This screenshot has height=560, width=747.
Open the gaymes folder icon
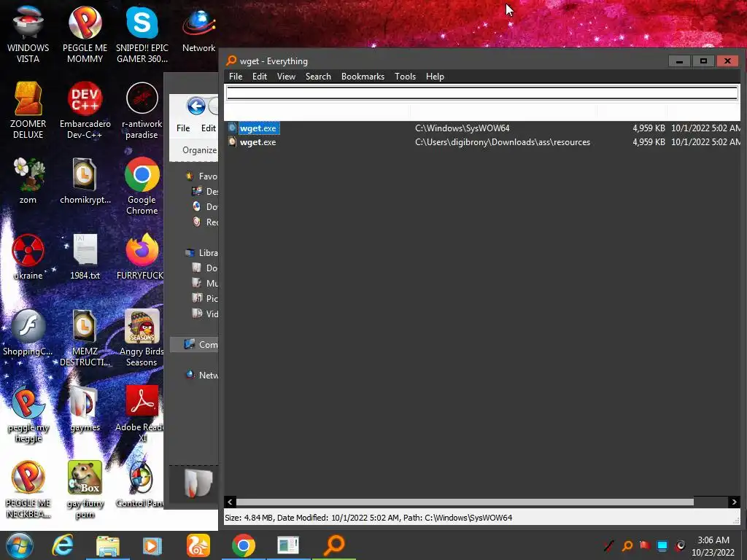click(85, 408)
